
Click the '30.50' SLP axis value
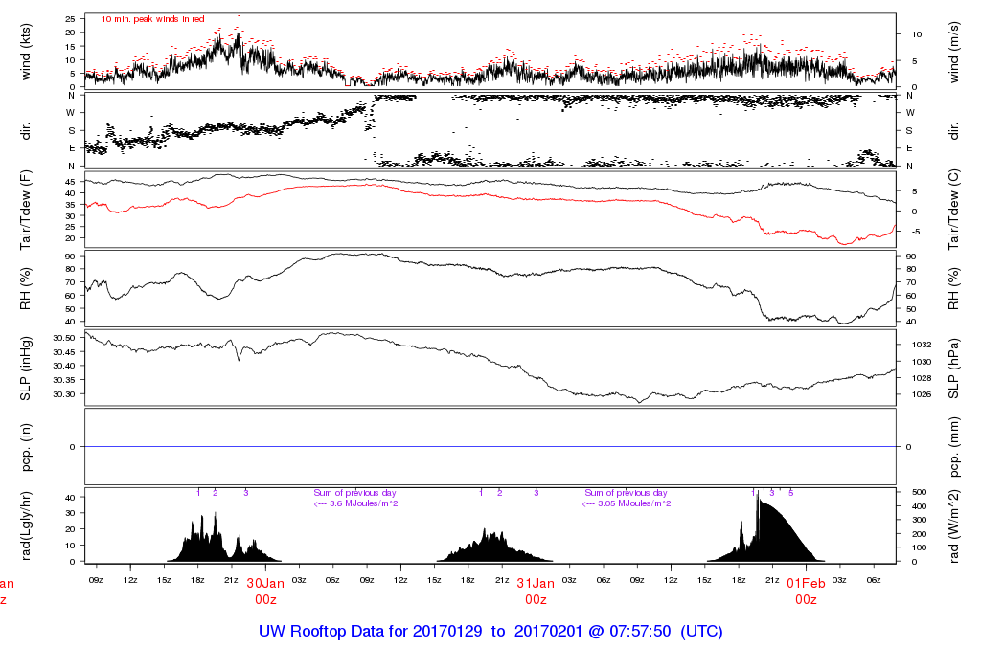point(65,338)
